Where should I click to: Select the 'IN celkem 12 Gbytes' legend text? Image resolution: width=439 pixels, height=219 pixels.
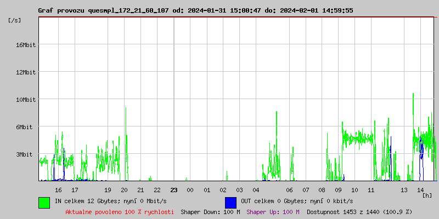point(110,201)
